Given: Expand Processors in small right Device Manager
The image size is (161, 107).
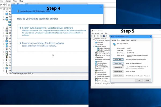Looking at the screenshot, I should tap(94, 71).
